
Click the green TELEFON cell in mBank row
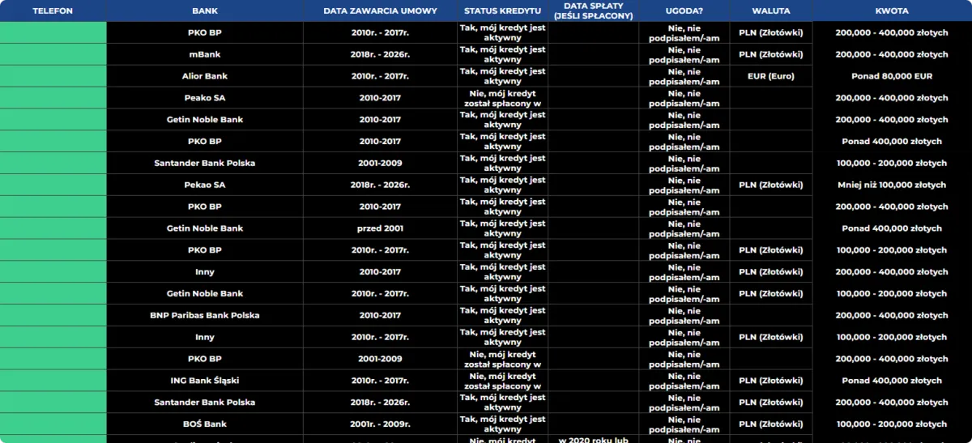[x=53, y=54]
